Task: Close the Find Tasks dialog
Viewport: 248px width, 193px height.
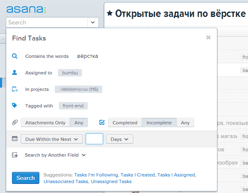Action: [208, 38]
